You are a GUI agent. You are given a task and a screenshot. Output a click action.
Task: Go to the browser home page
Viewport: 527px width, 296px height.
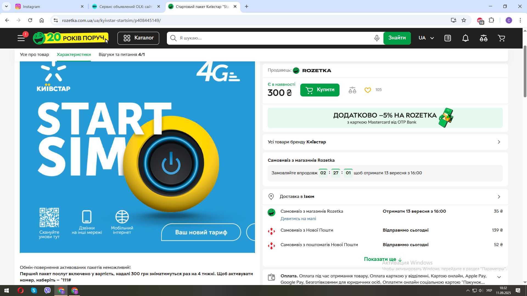(x=42, y=20)
